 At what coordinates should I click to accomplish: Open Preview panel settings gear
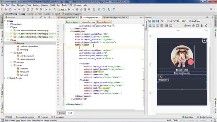[x=207, y=17]
